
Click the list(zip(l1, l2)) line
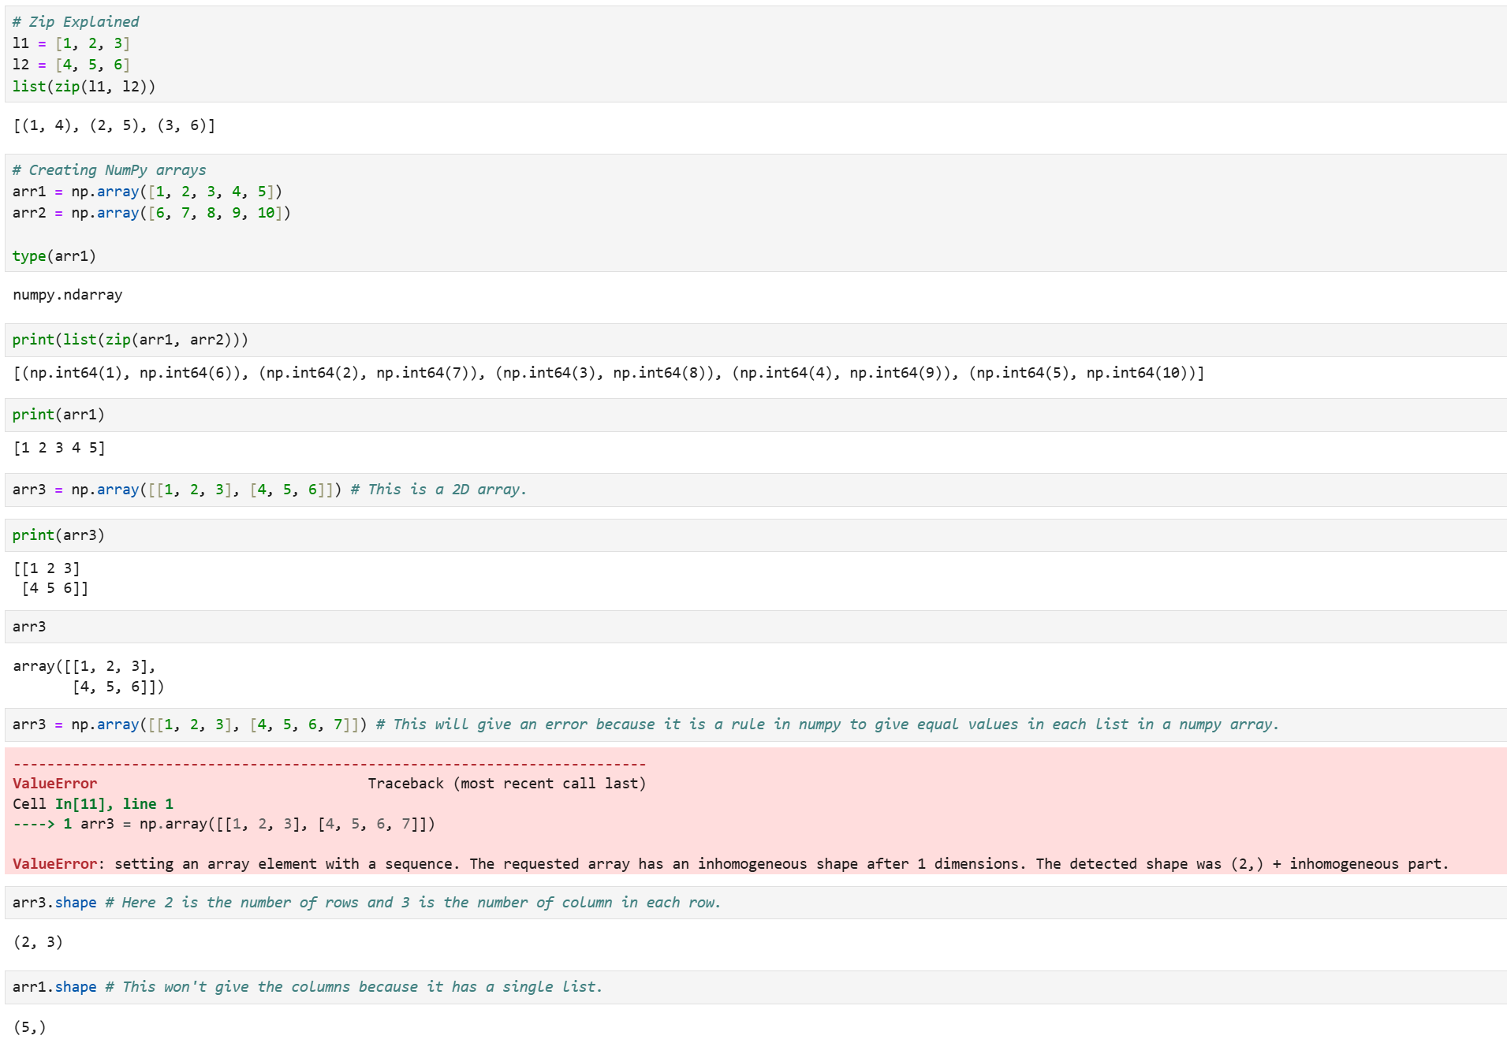[x=84, y=87]
